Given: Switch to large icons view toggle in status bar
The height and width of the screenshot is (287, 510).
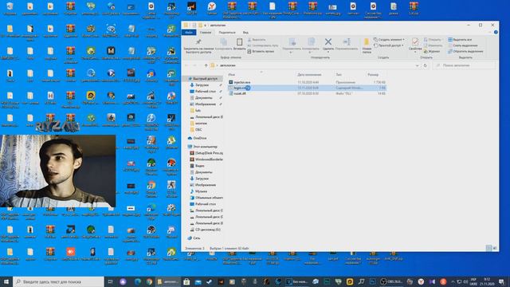Looking at the screenshot, I should coord(495,248).
